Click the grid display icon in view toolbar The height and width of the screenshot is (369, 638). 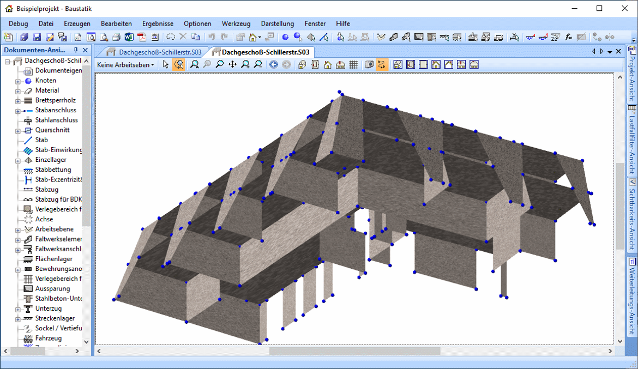coord(353,64)
